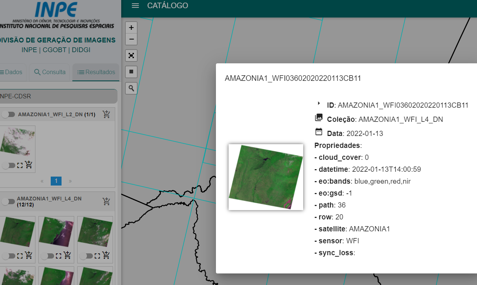
Task: Click the square stop icon on map toolbar
Action: [131, 72]
